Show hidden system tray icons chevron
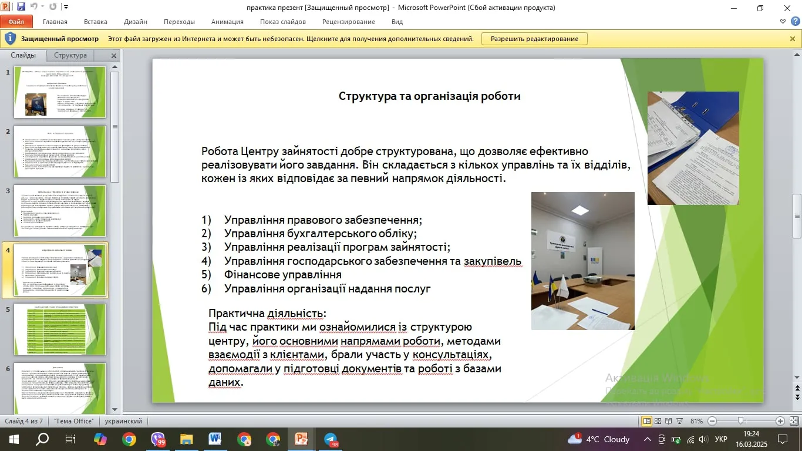Image resolution: width=802 pixels, height=451 pixels. coord(648,439)
